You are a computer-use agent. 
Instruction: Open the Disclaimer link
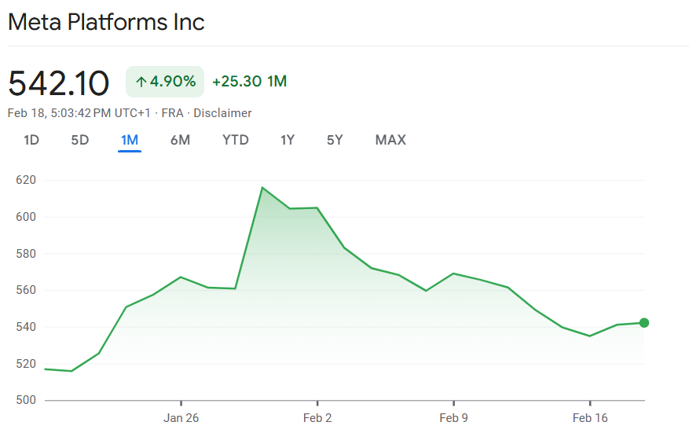point(222,113)
